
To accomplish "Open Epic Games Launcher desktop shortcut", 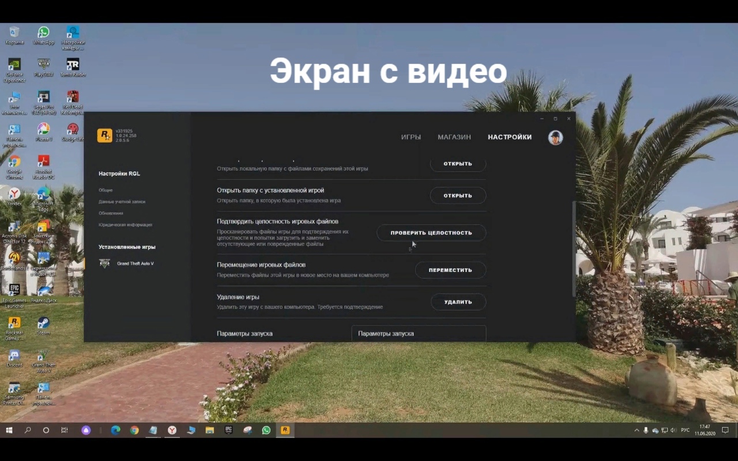I will coord(14,296).
